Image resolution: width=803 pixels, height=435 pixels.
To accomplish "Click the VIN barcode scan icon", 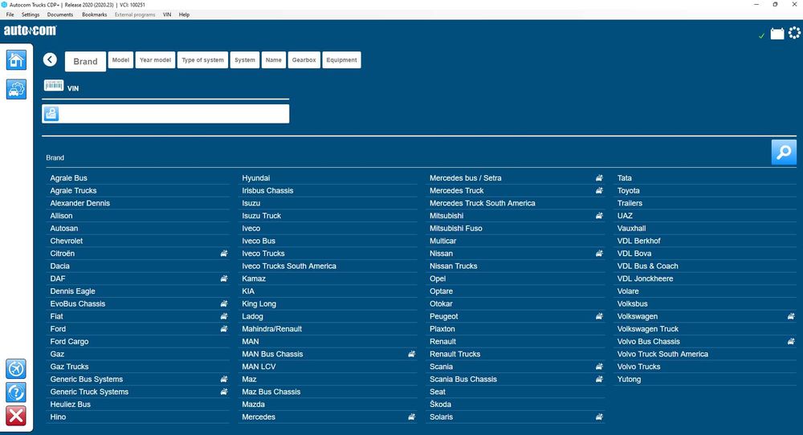I will 54,85.
